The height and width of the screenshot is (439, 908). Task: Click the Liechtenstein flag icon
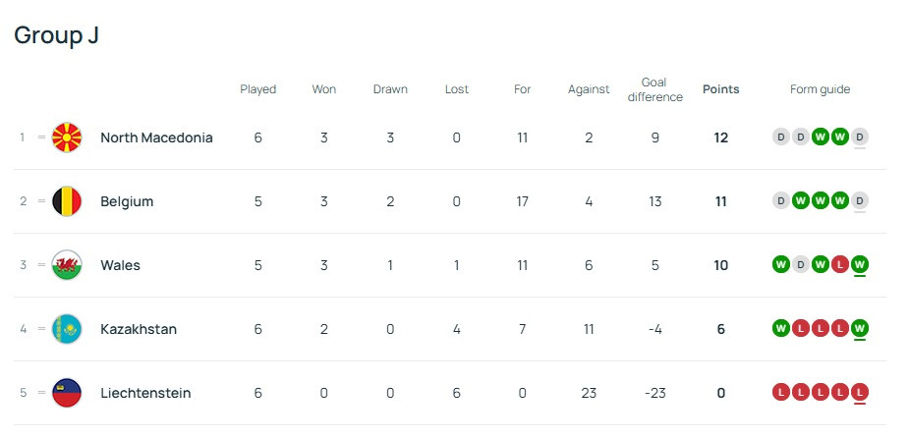67,393
